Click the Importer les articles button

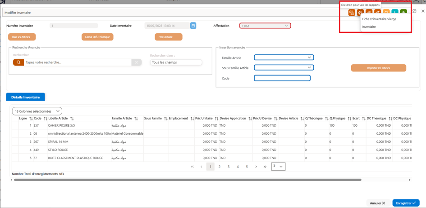pyautogui.click(x=379, y=68)
